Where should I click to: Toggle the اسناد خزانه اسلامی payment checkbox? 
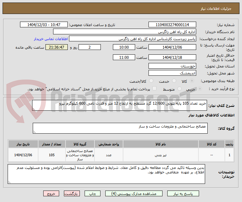154,88
